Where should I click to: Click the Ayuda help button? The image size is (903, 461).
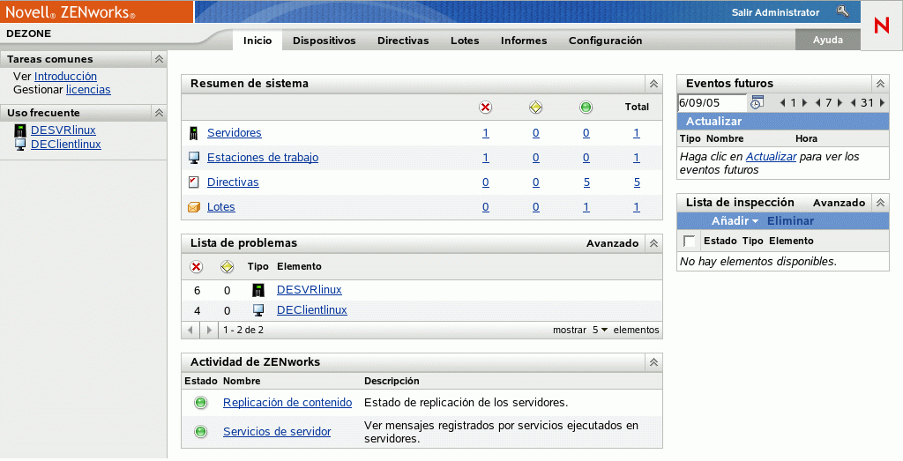[827, 40]
